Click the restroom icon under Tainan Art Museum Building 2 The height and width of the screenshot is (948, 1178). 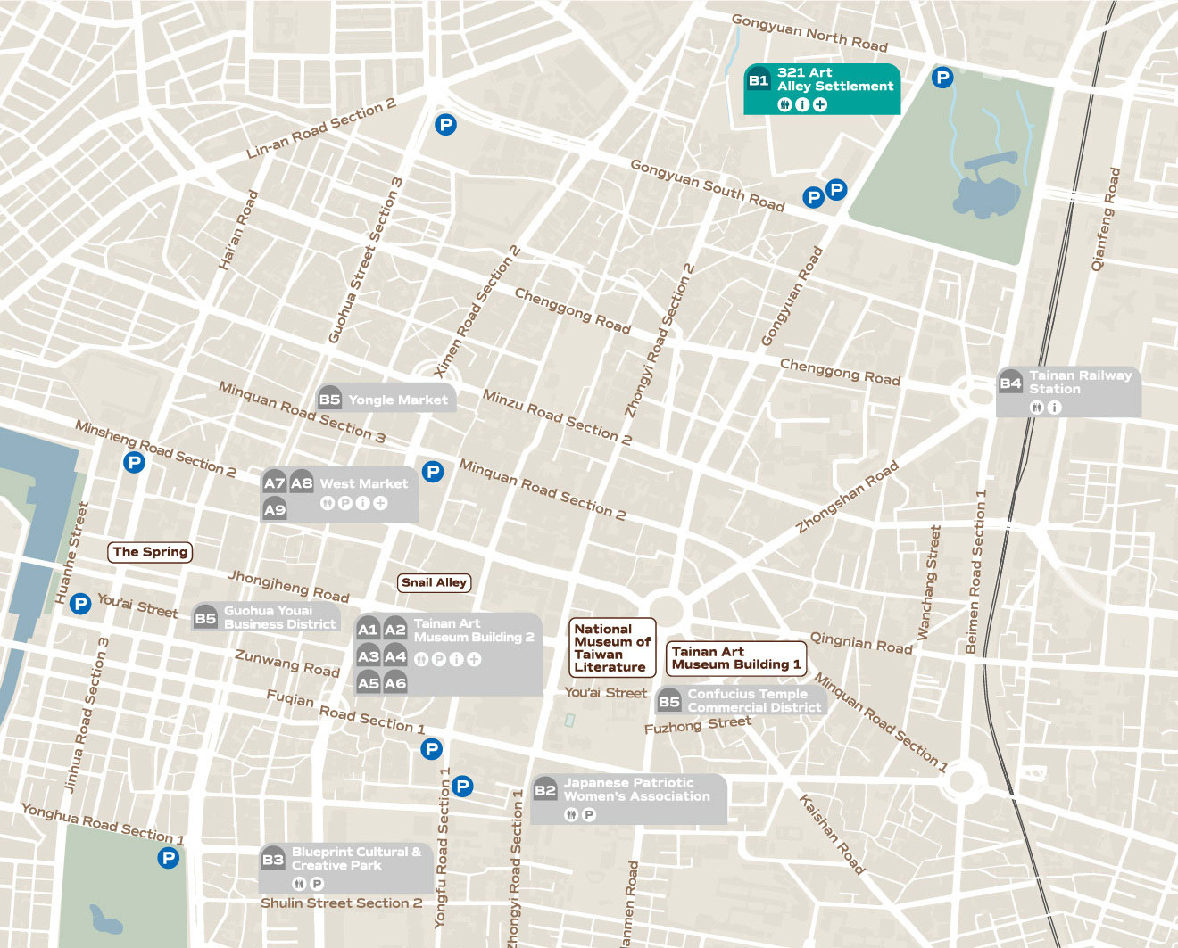[421, 659]
